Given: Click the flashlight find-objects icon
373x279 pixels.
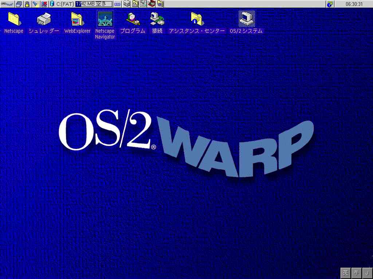Looking at the screenshot, I should pyautogui.click(x=35, y=4).
